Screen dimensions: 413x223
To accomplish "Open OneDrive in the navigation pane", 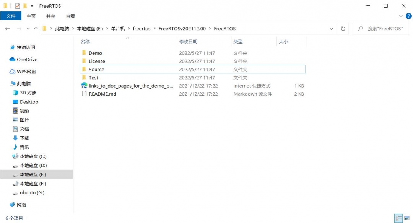I will (27, 60).
